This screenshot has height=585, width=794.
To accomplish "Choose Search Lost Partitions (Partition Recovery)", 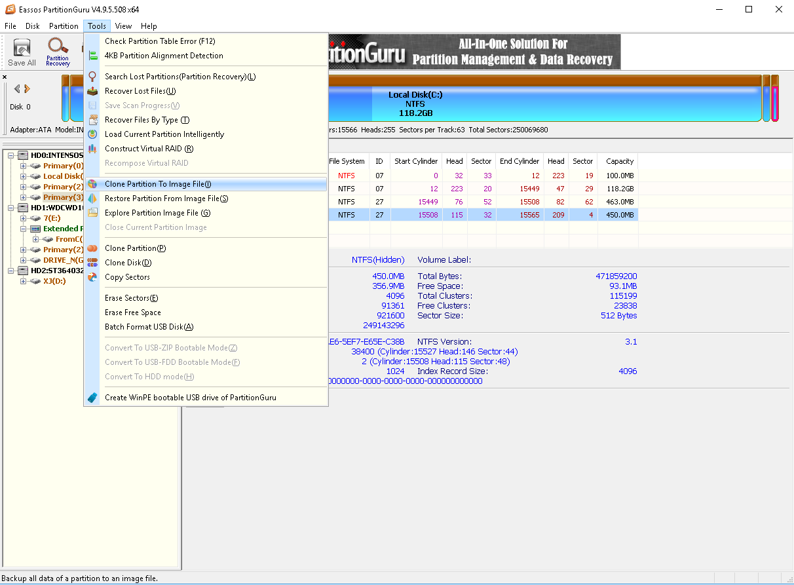I will coord(206,77).
